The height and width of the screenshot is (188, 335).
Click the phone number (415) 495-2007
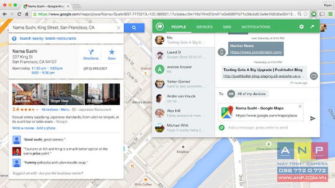(x=95, y=69)
